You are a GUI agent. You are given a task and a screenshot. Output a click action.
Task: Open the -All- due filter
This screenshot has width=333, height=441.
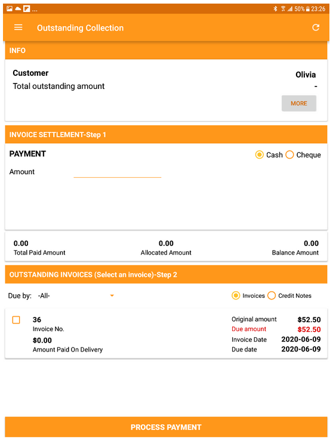(76, 296)
